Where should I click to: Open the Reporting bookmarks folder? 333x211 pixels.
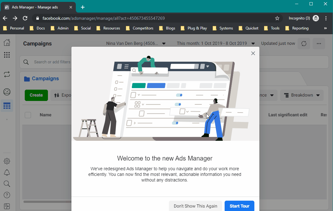[297, 28]
